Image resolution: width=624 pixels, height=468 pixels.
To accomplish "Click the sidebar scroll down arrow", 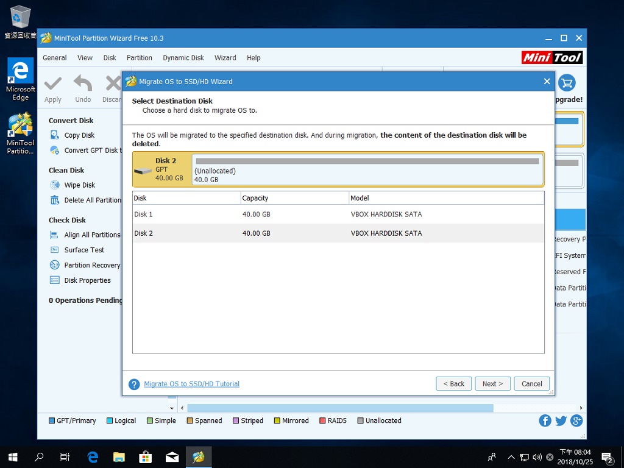I will click(171, 408).
